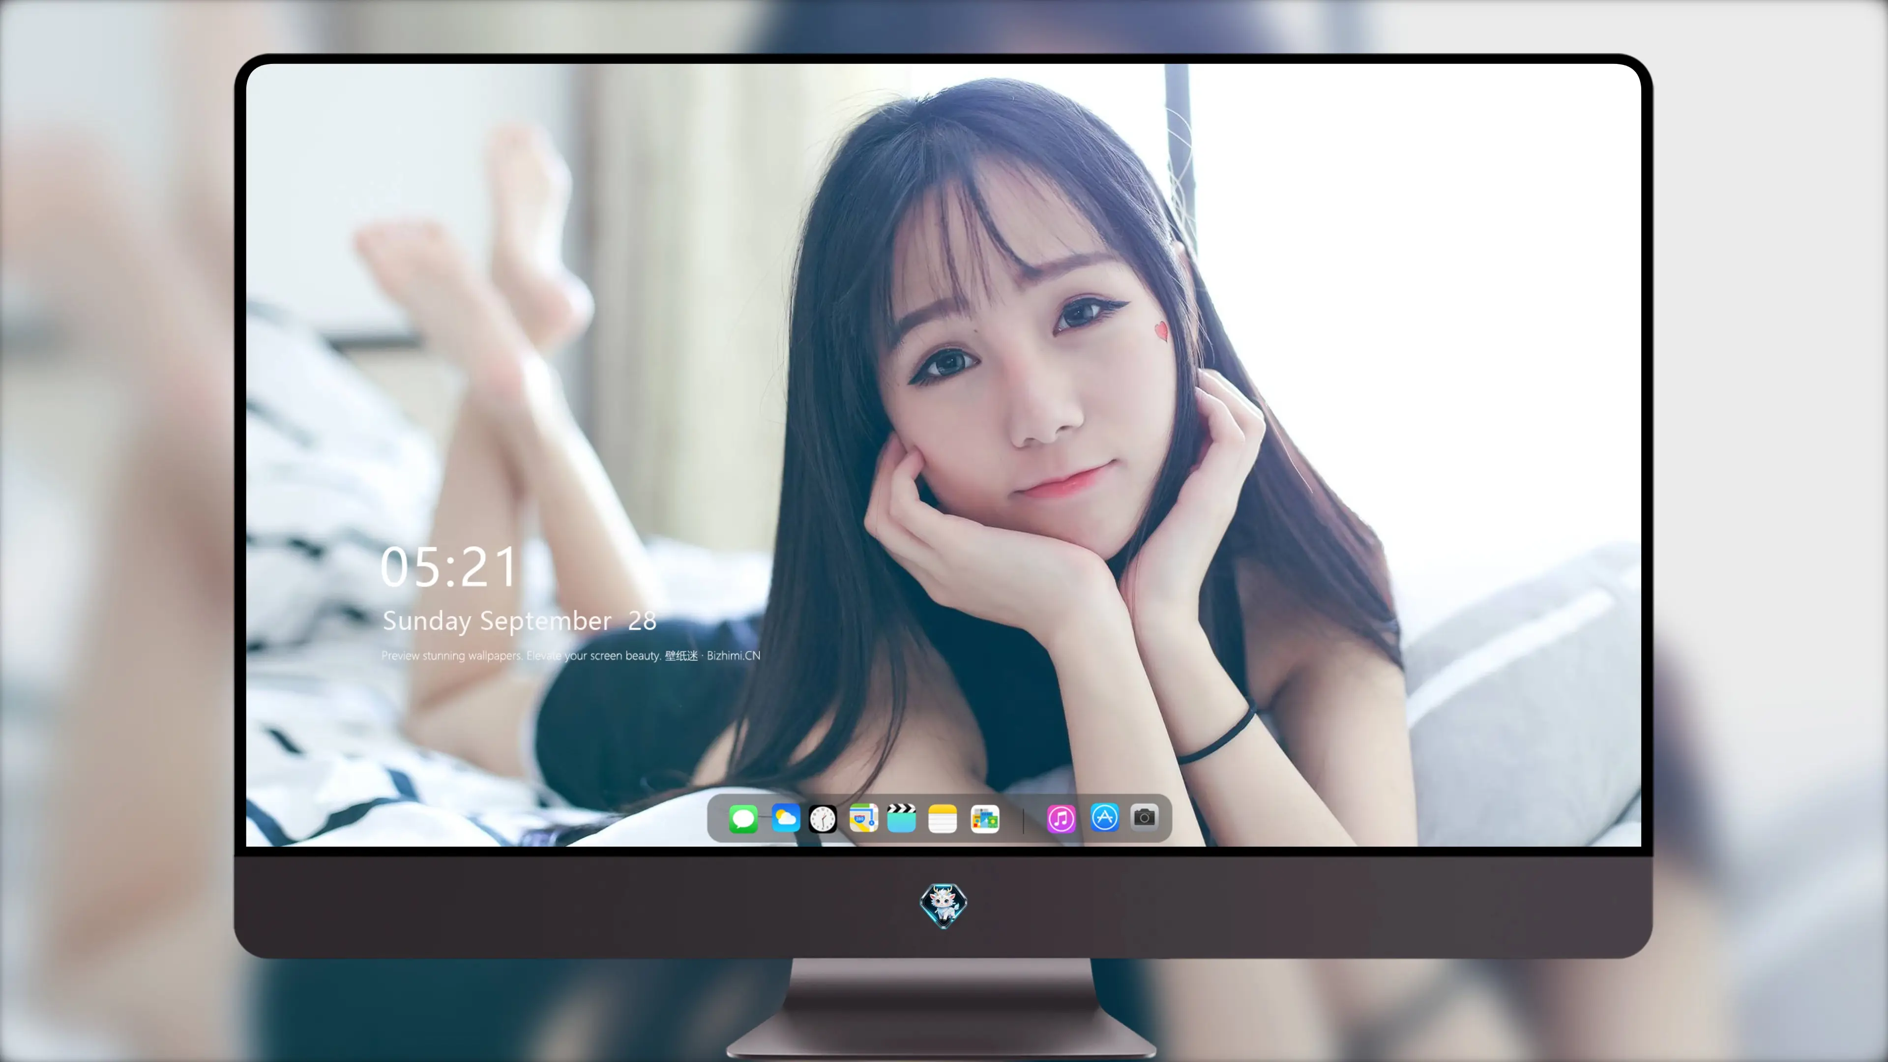Screen dimensions: 1888x1062
Task: Launch the pink iTunes Store app
Action: click(1061, 819)
